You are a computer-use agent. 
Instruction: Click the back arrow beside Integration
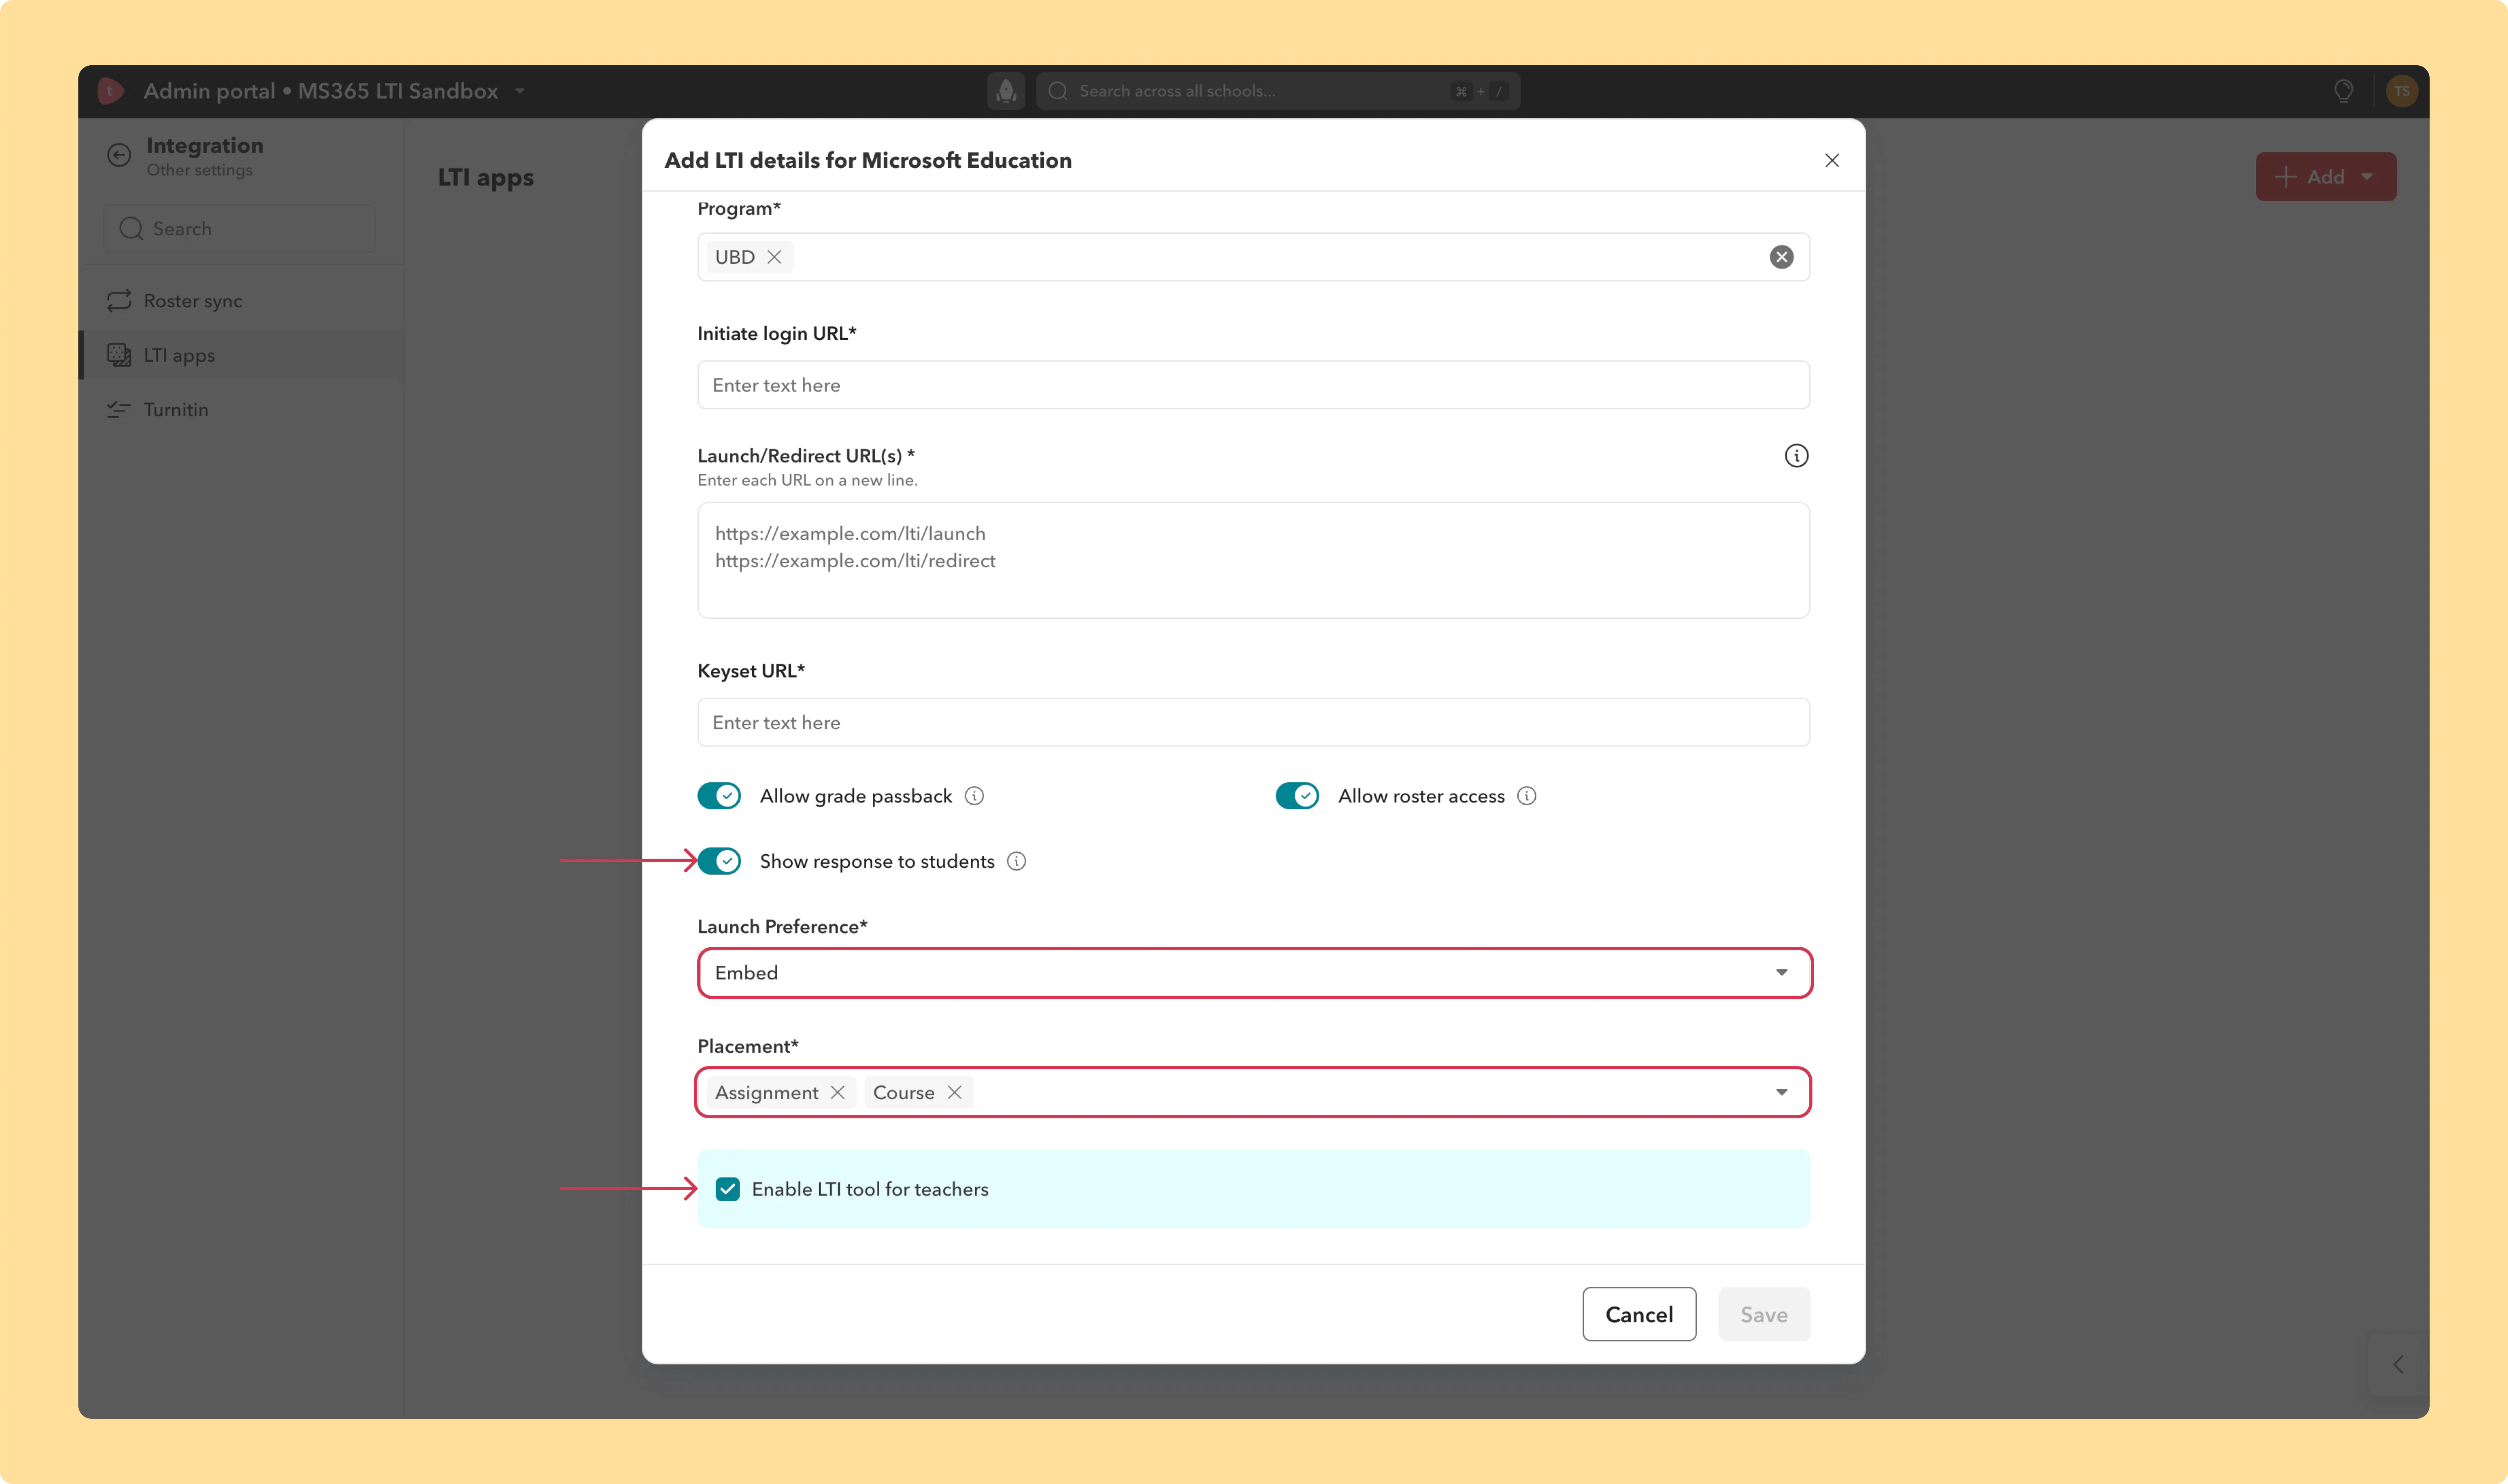click(x=119, y=155)
